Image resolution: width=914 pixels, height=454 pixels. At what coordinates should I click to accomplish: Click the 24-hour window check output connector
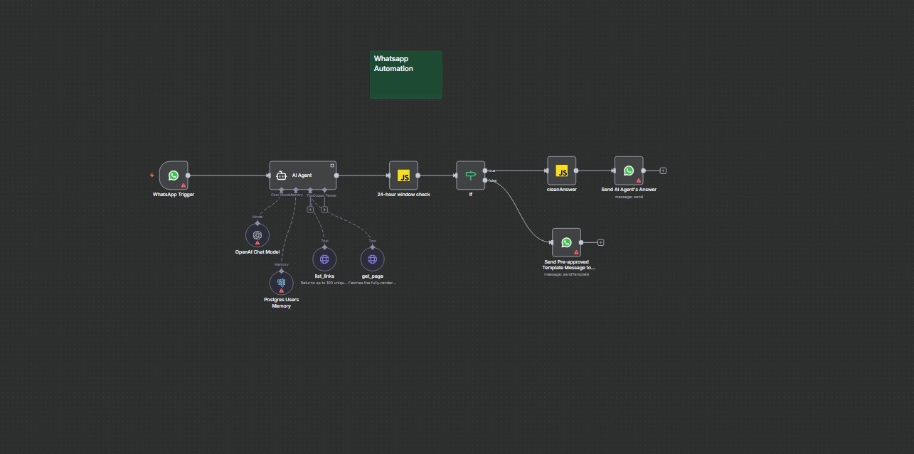pos(418,175)
